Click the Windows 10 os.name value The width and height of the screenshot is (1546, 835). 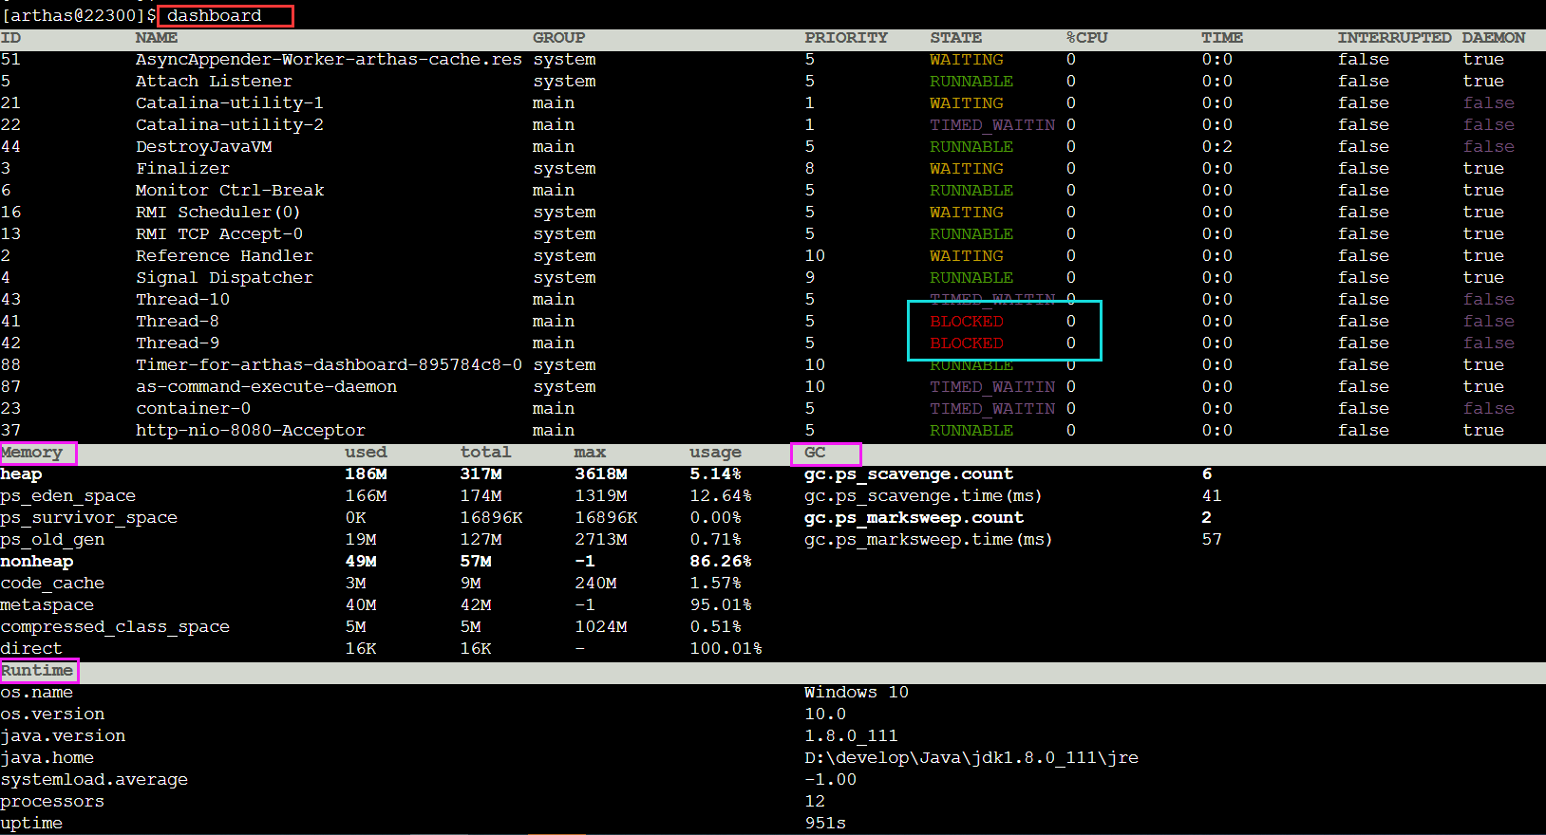856,693
